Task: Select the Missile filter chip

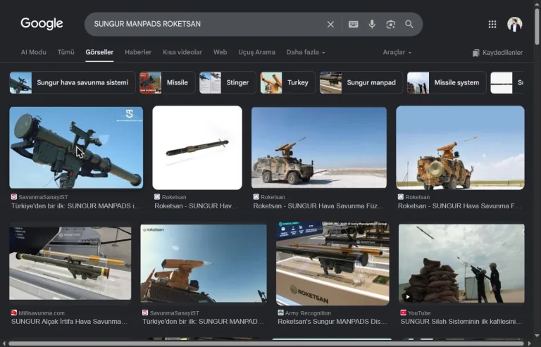Action: (x=168, y=82)
